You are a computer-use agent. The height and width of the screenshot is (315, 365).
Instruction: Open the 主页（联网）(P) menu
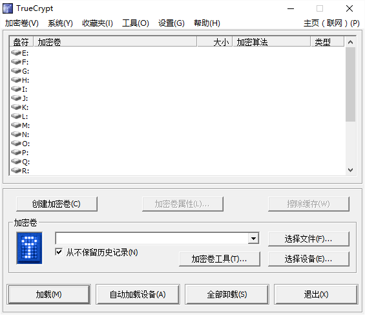(331, 23)
